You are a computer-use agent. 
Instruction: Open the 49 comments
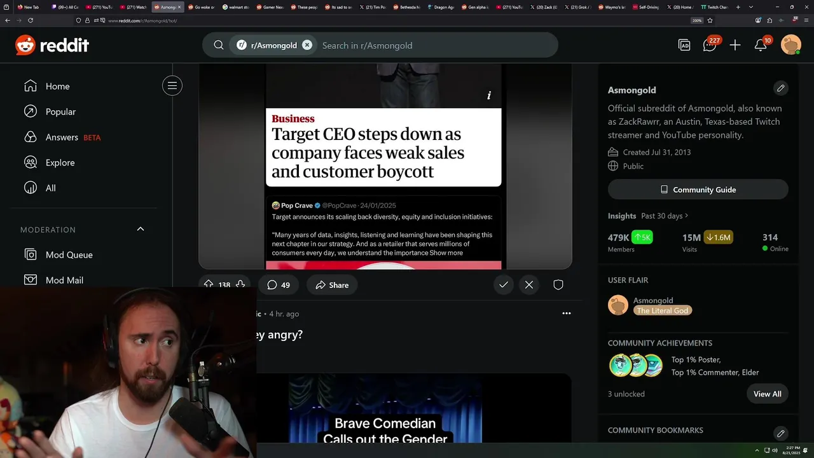(279, 285)
